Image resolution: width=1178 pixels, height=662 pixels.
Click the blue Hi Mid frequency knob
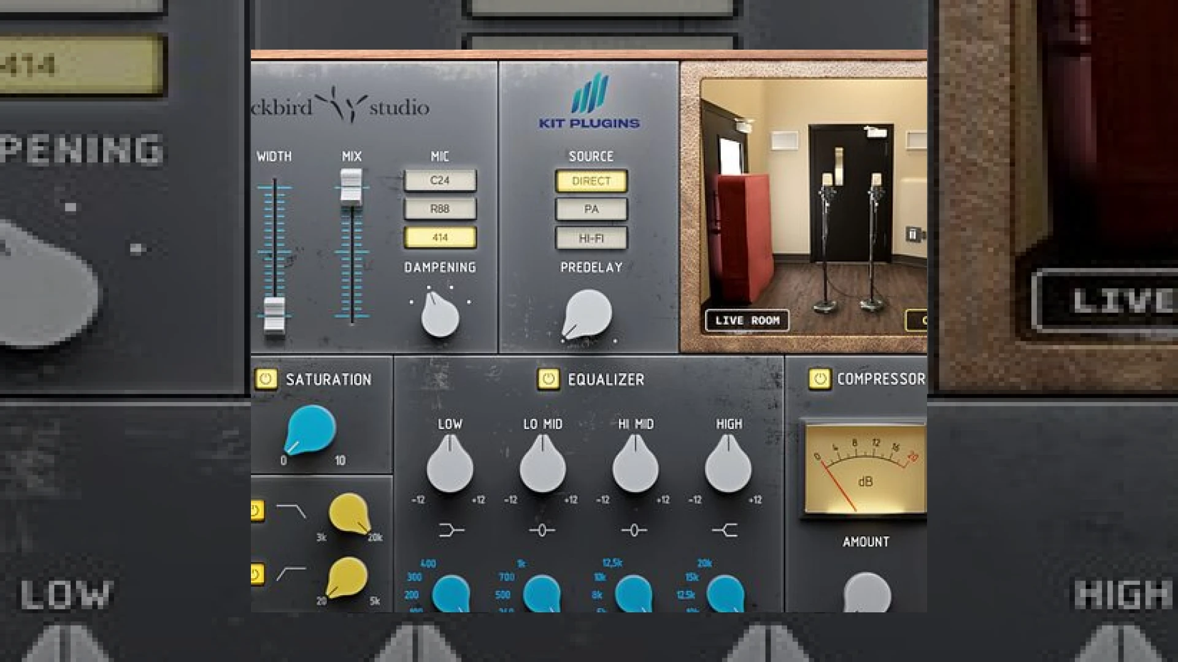[634, 593]
